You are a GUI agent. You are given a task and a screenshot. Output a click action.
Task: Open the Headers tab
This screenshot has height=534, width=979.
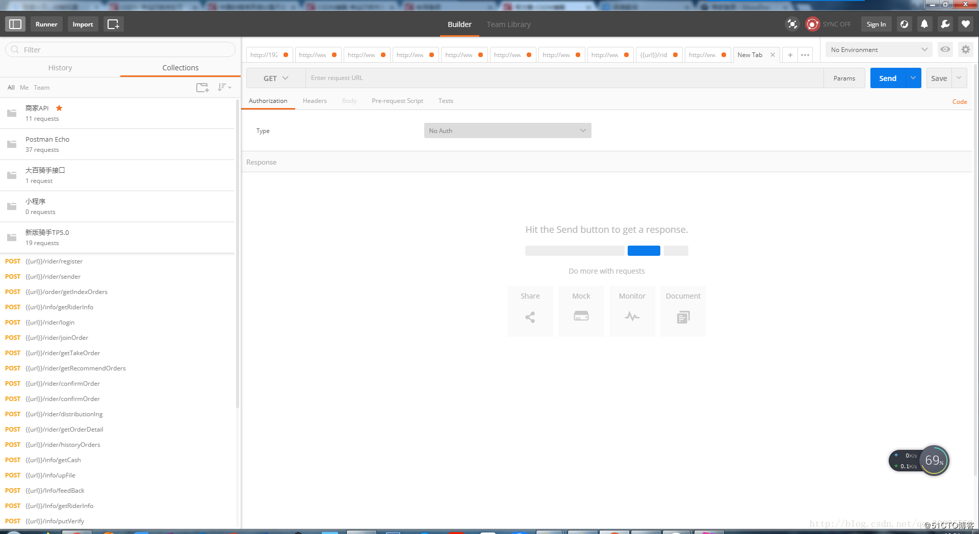[x=315, y=101]
